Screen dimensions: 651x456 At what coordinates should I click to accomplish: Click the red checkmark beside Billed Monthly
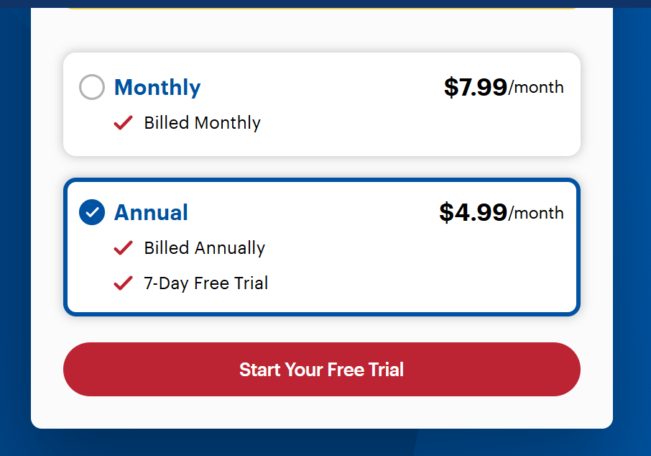point(123,123)
